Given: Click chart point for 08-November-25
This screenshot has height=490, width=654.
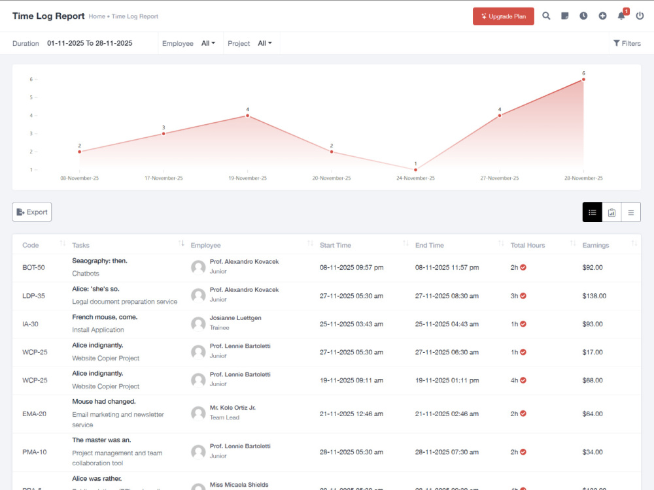Looking at the screenshot, I should click(x=79, y=152).
